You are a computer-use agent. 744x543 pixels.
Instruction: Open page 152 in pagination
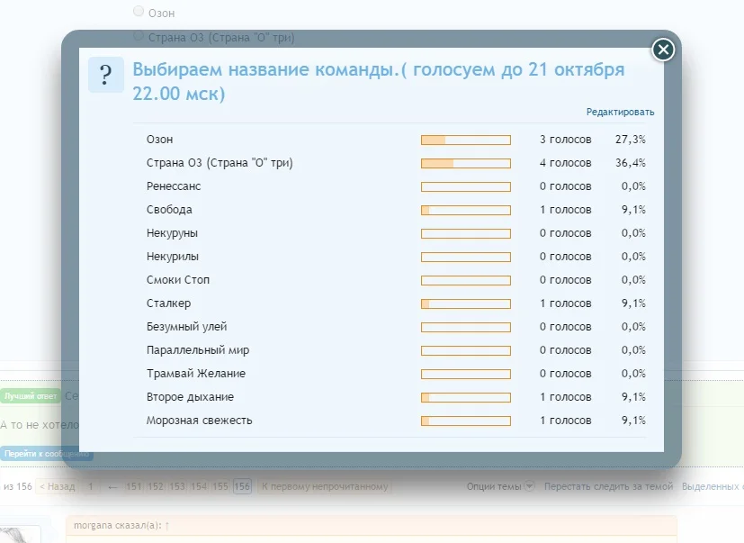[155, 486]
